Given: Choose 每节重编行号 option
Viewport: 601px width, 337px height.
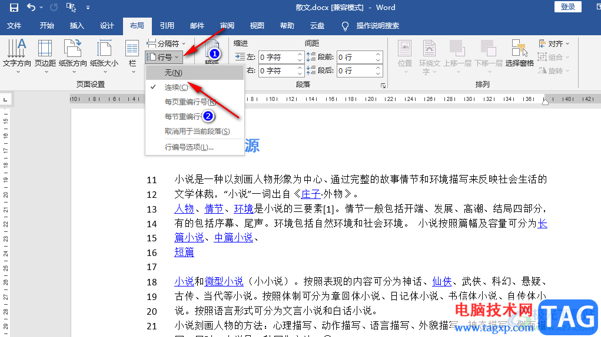Looking at the screenshot, I should (195, 116).
